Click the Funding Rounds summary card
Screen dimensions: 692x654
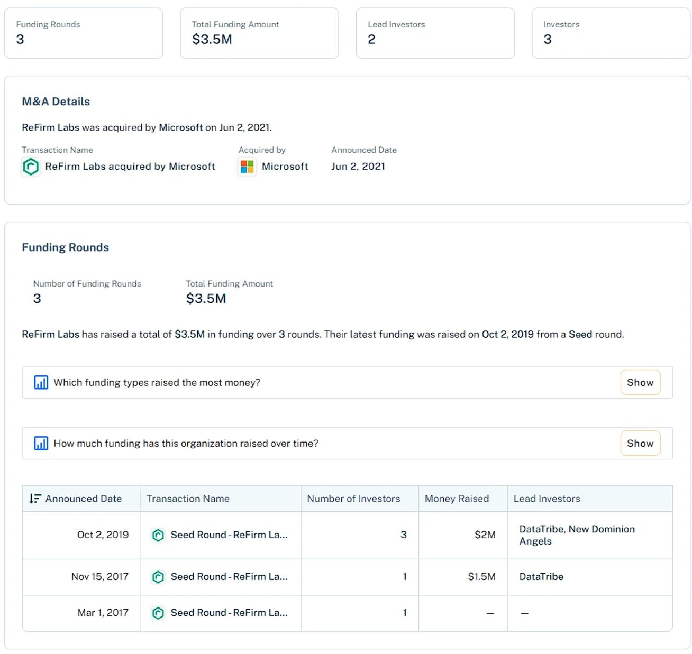pyautogui.click(x=84, y=33)
